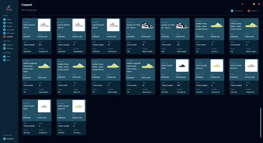
Task: Click size "10K" on Yeezy Slide Kids card
Action: 178,85
